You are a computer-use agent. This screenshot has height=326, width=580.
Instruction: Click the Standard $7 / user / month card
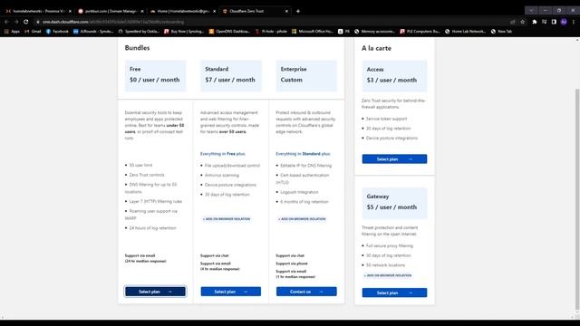231,76
